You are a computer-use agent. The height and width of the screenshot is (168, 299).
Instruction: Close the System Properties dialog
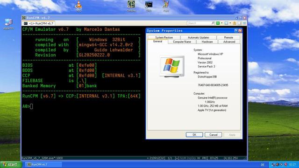[240, 31]
